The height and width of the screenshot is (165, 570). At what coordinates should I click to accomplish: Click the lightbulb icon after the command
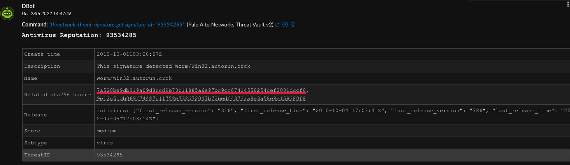(293, 25)
